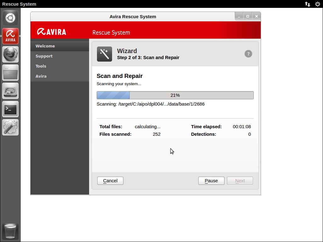Click the Total files calculating... value
323x242 pixels.
coord(148,127)
